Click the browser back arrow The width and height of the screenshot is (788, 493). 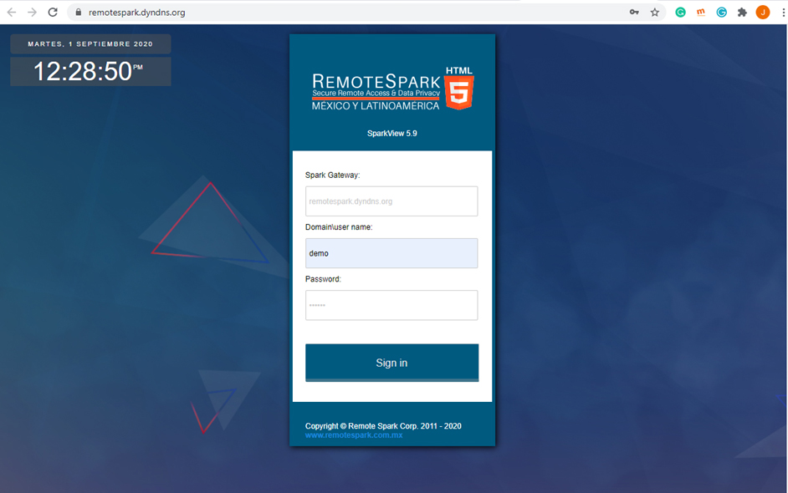tap(12, 13)
